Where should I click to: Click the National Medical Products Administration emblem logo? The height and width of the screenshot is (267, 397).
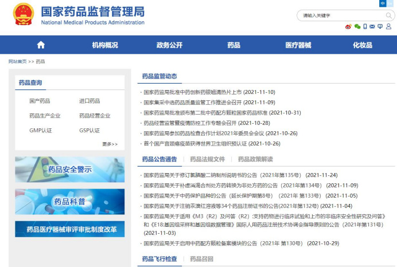click(x=24, y=14)
